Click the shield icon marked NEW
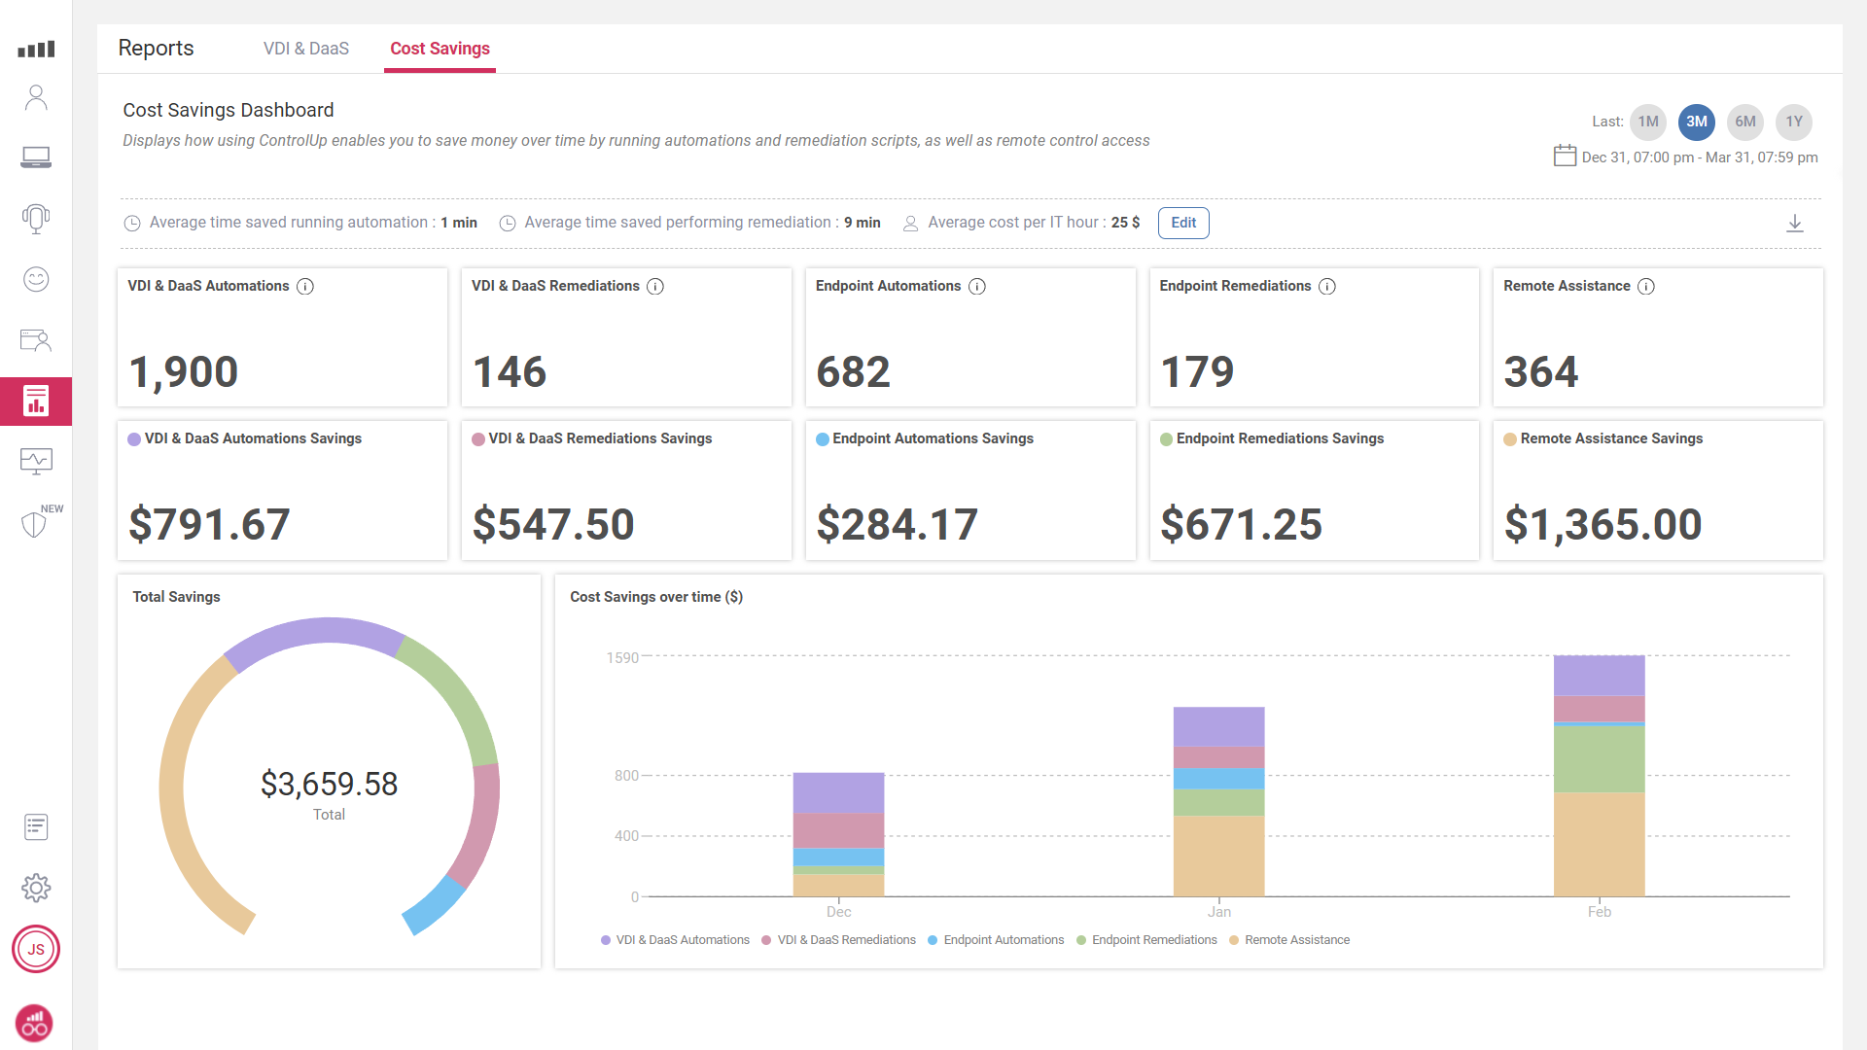Screen dimensions: 1867x1050 tap(35, 524)
